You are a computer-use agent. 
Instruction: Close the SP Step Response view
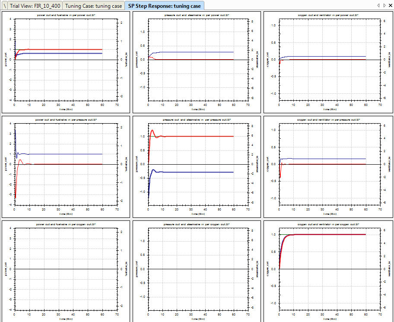click(x=390, y=5)
